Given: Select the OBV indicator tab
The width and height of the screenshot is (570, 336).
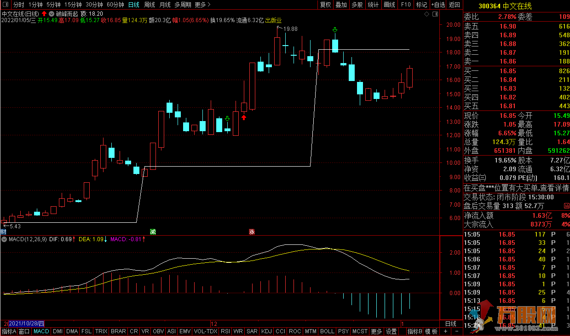Looking at the screenshot, I should click(x=158, y=331).
